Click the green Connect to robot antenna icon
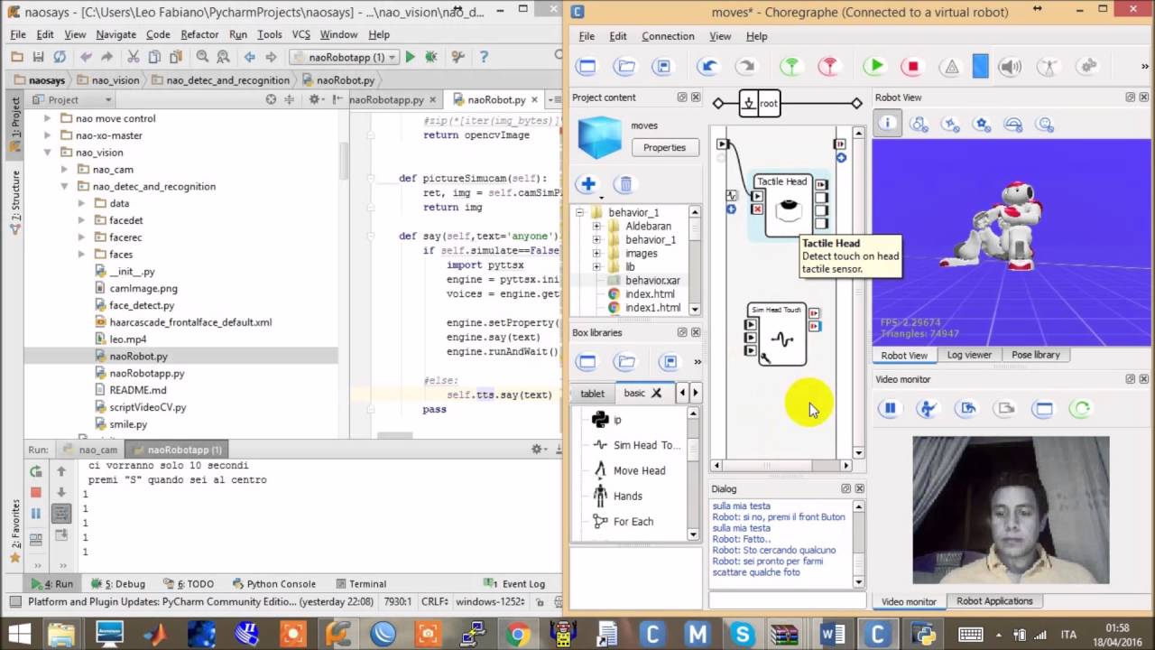 tap(790, 66)
